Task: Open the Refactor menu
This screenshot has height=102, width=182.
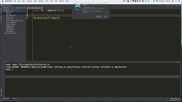Action: coord(41,1)
